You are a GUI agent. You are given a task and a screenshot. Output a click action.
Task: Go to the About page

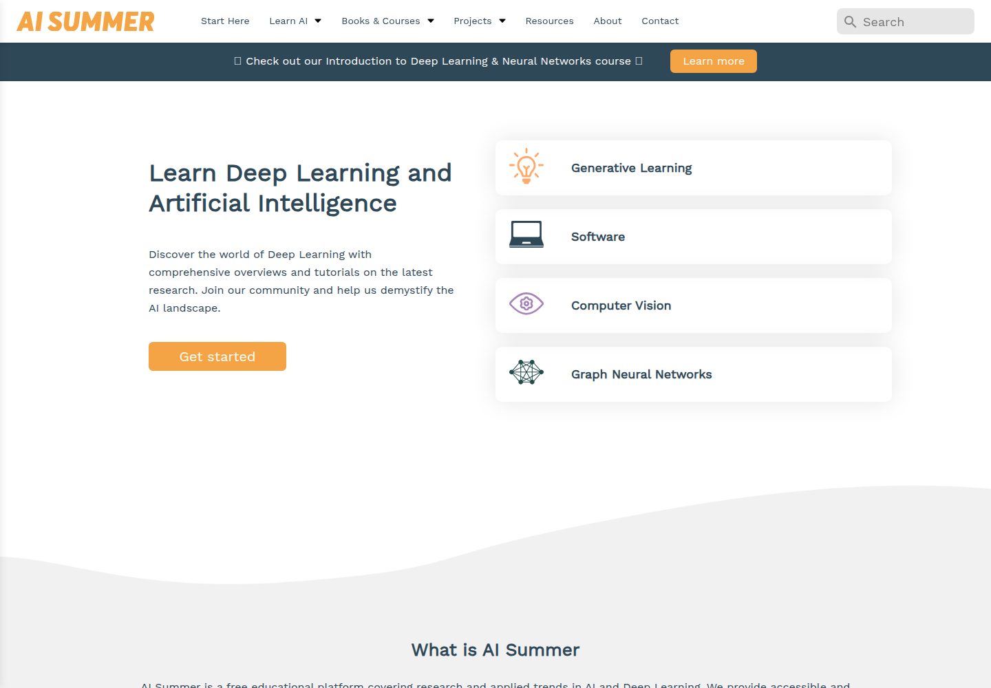(x=608, y=21)
